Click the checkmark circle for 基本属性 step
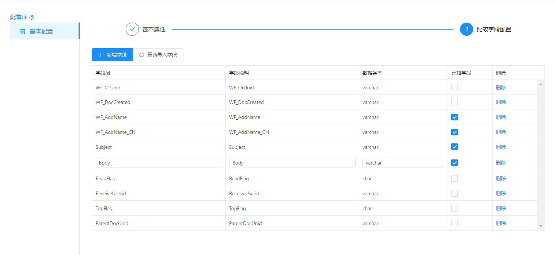Screen dimensions: 555x255 (132, 29)
